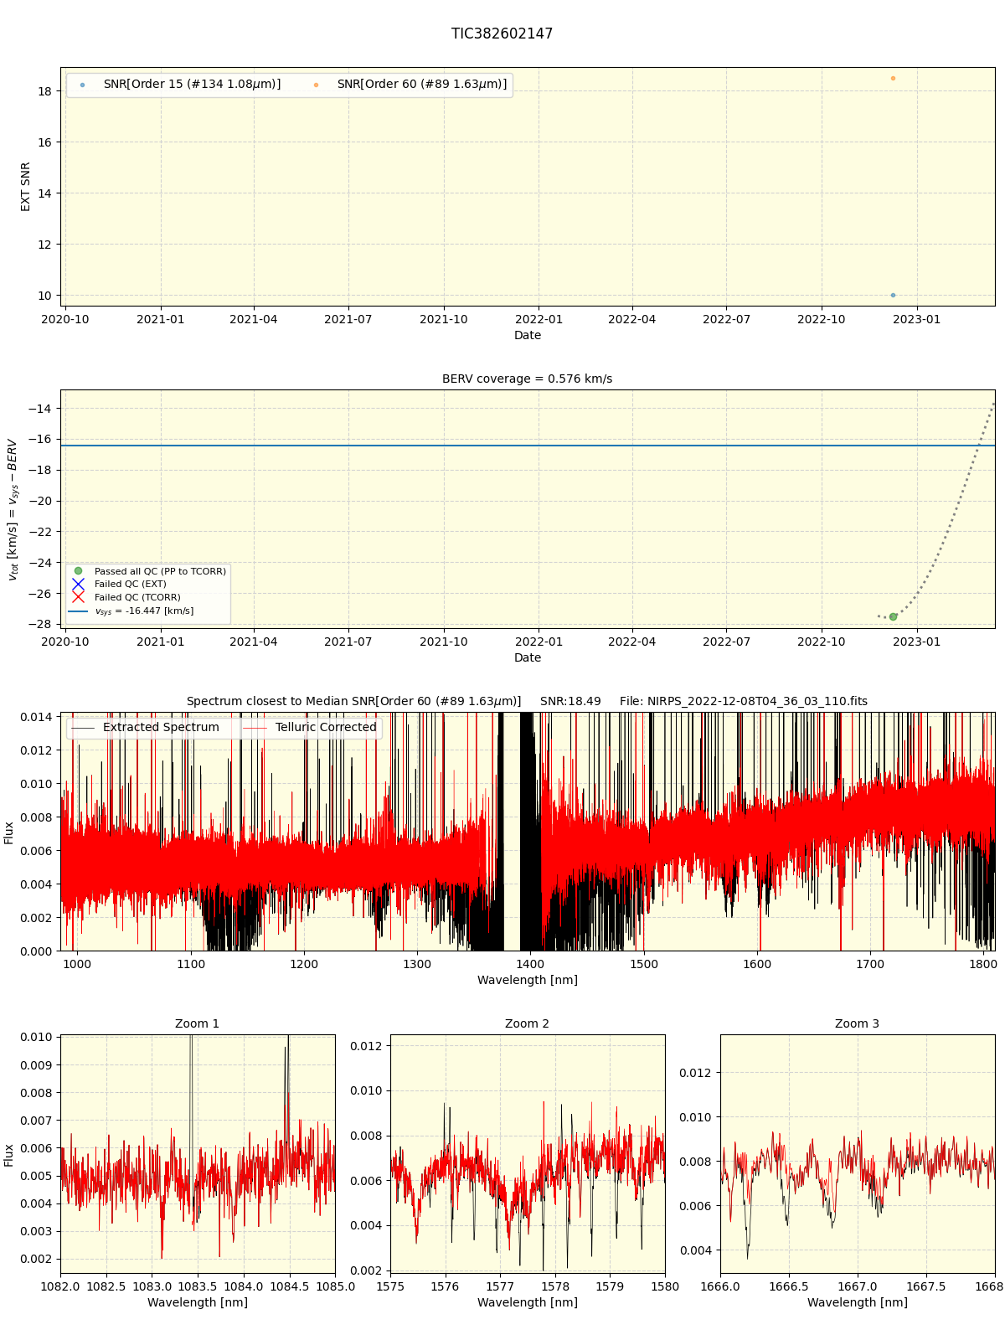Click the Telluric Corrected legend entry
1005x1340 pixels.
pyautogui.click(x=311, y=728)
